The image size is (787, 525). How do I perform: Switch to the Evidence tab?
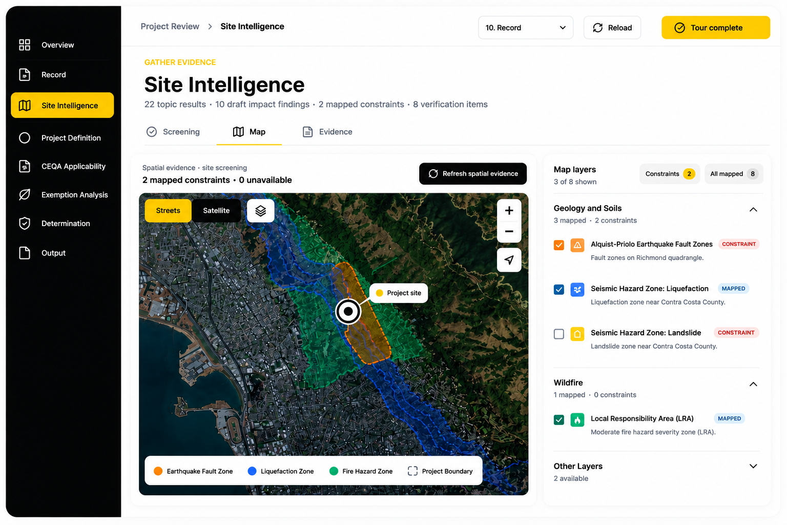point(327,132)
